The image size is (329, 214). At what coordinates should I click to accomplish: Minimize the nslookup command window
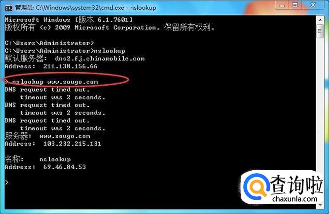282,5
